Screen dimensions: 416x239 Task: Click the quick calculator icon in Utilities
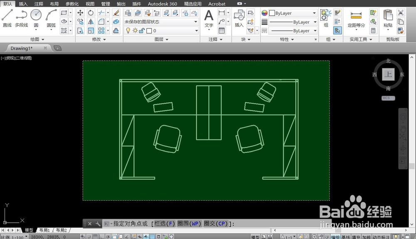coord(373,30)
